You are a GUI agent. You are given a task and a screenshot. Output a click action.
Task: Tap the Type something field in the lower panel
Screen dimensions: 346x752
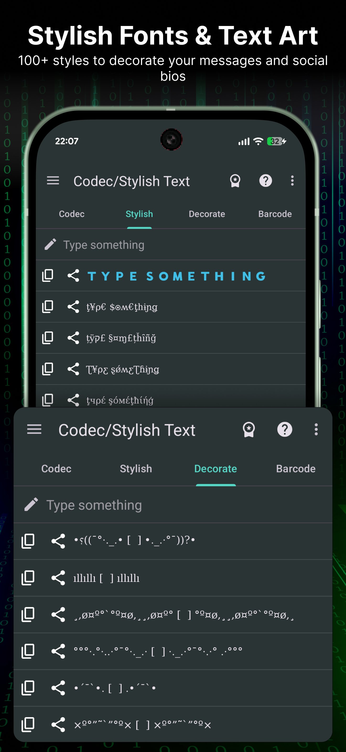[x=175, y=505]
